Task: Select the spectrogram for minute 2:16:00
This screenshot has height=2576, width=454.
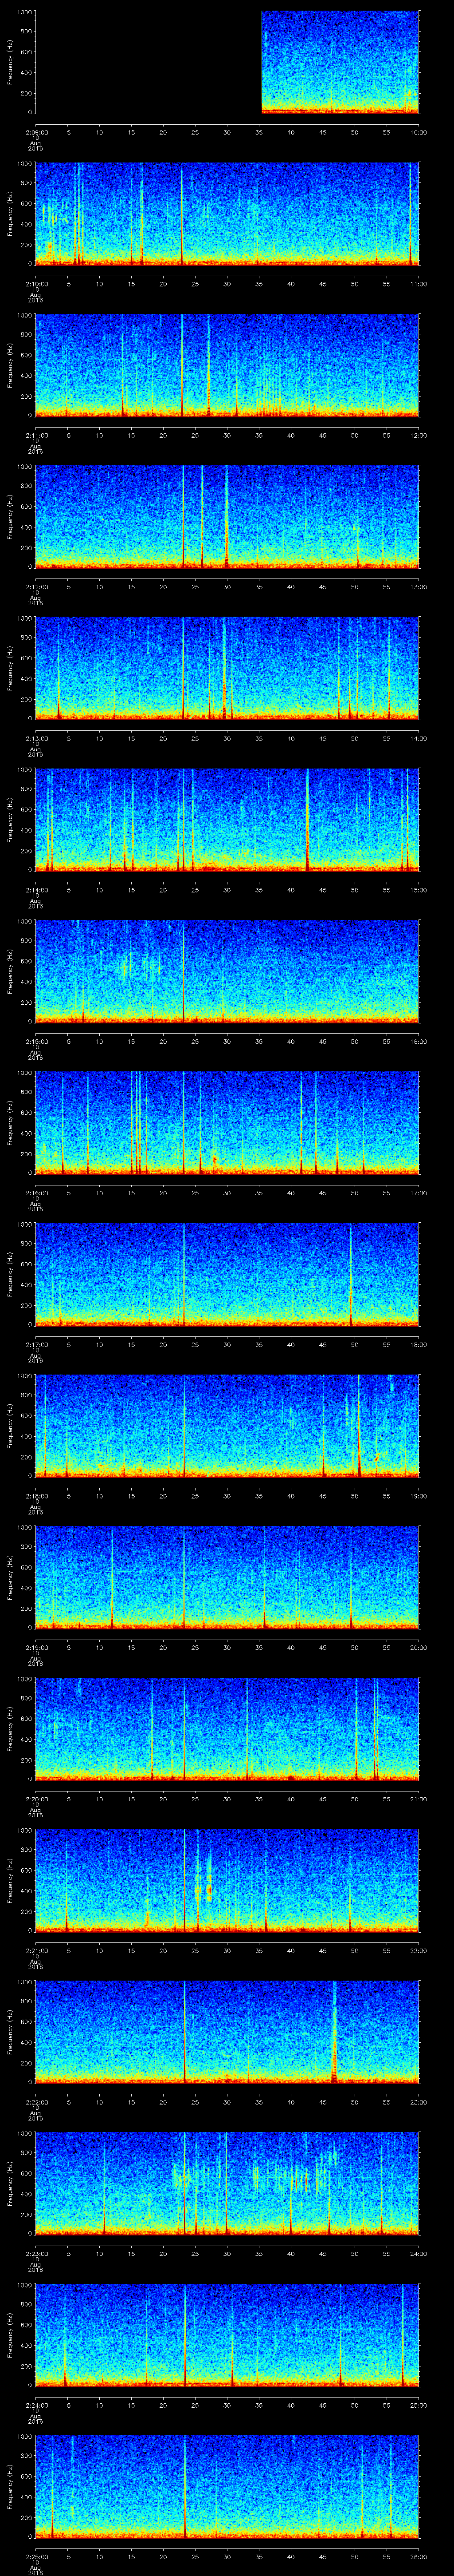Action: [x=227, y=1123]
